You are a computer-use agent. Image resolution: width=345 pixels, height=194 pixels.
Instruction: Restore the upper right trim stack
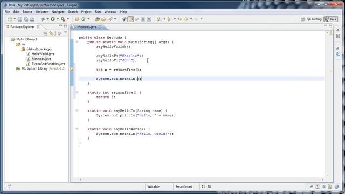coord(338,30)
